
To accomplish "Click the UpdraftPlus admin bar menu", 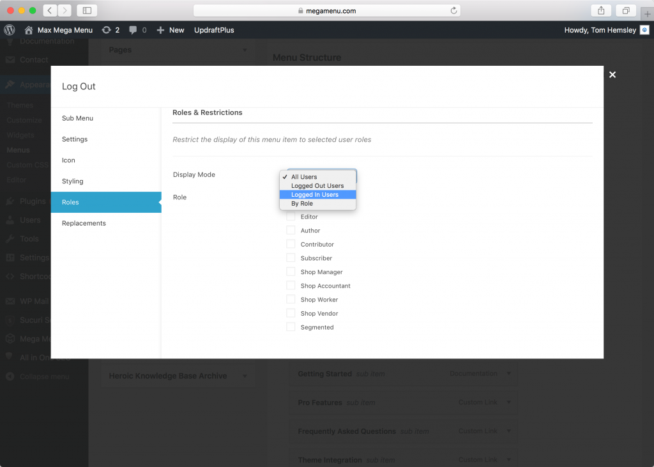I will pos(213,29).
